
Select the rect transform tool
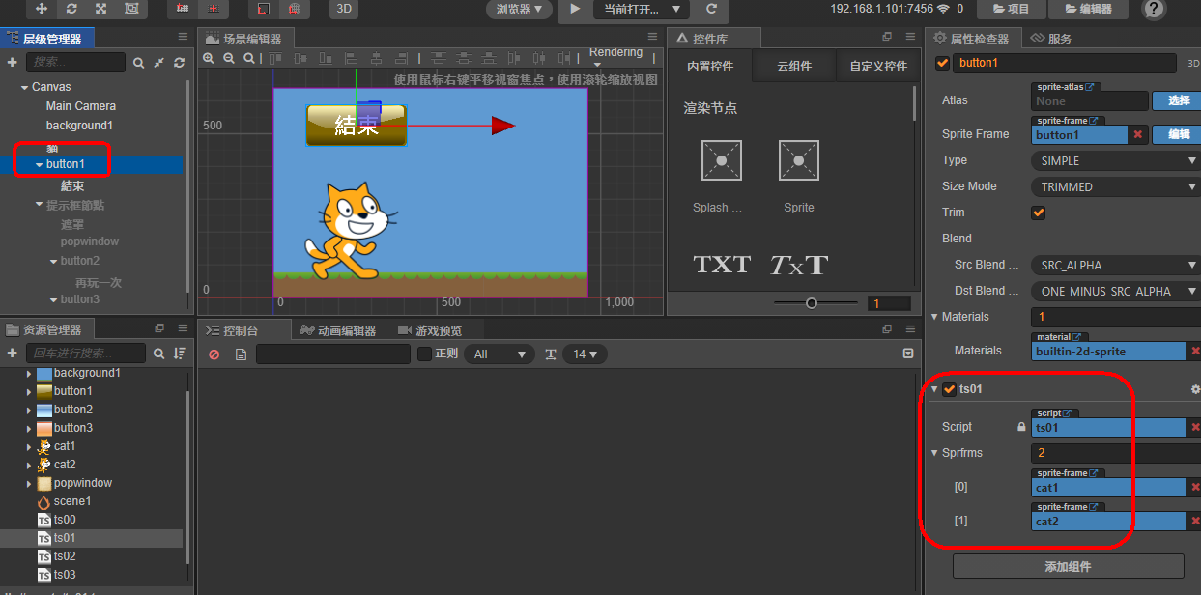click(131, 9)
